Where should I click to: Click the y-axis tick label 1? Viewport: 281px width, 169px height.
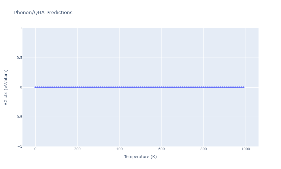click(21, 28)
